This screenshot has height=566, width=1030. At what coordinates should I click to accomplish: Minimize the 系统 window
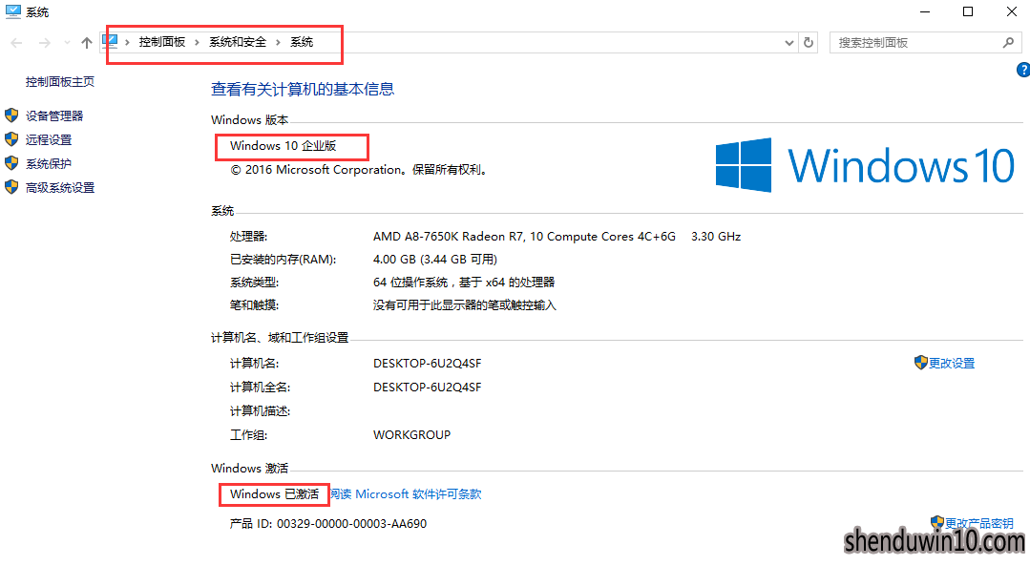point(925,11)
